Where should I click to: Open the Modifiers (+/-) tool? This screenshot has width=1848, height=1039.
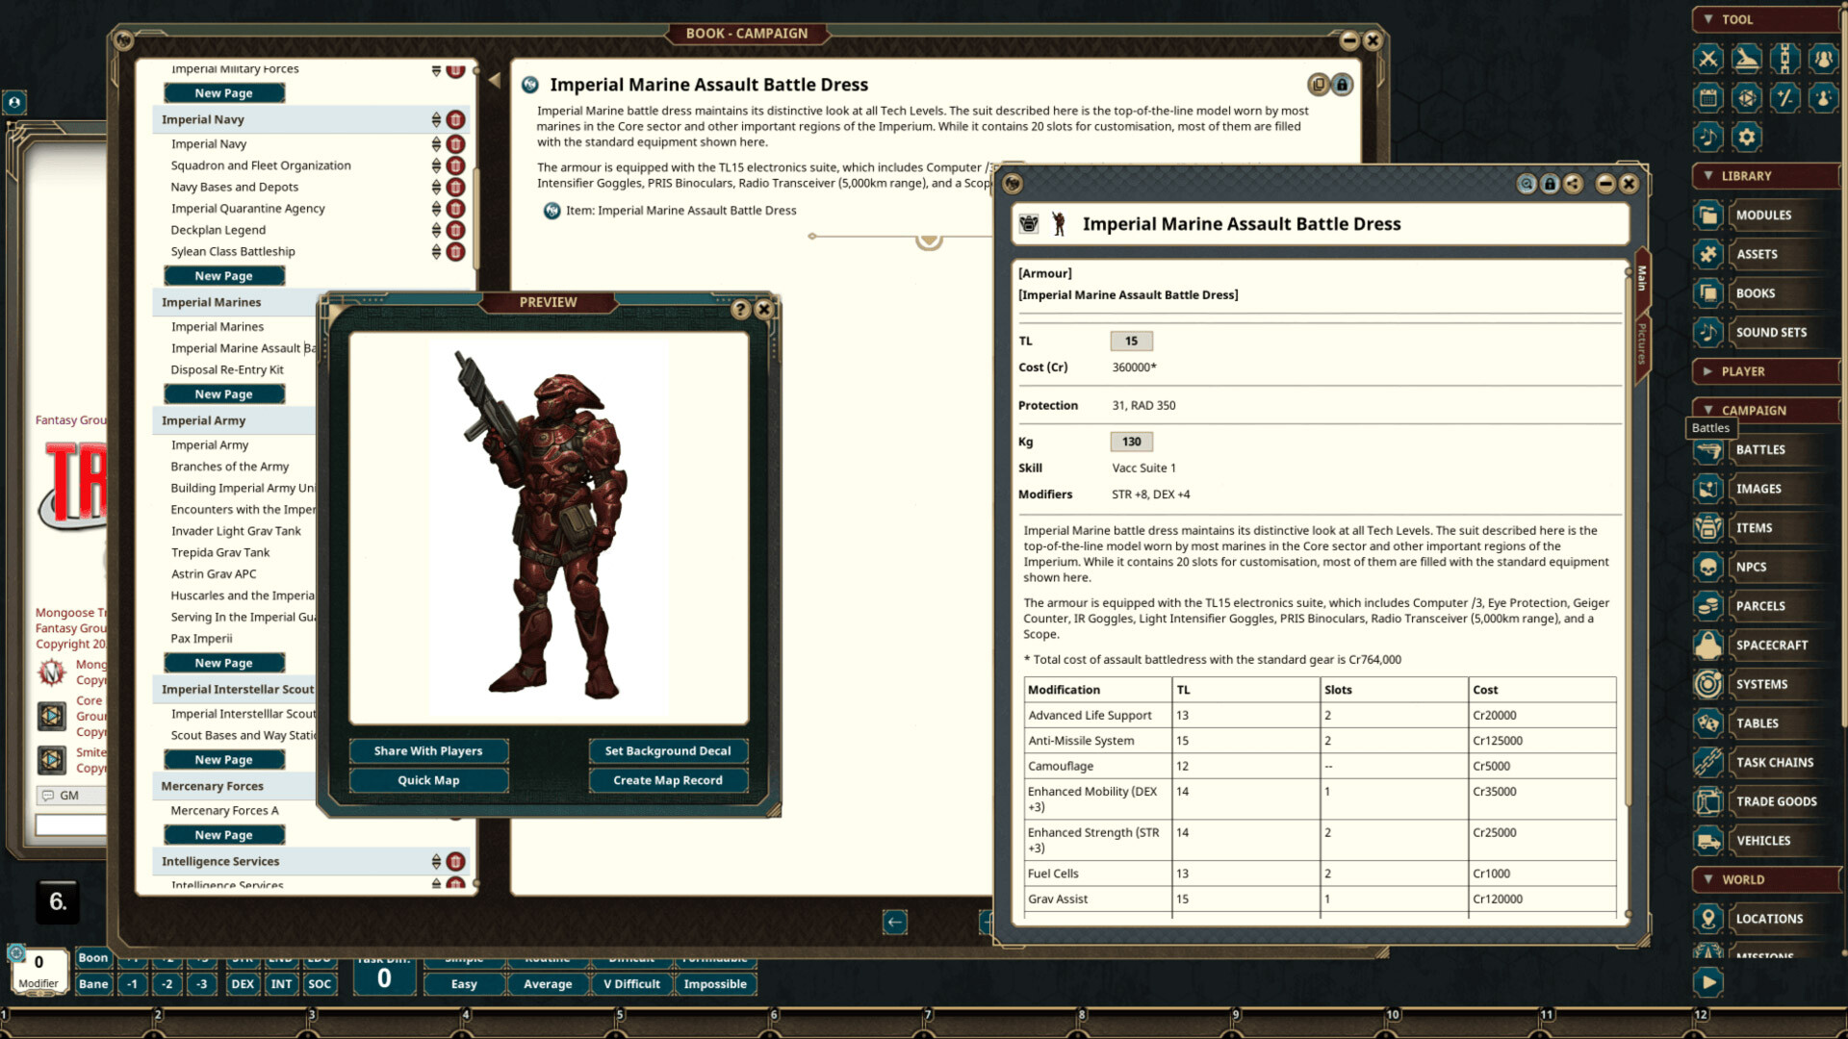[1785, 97]
